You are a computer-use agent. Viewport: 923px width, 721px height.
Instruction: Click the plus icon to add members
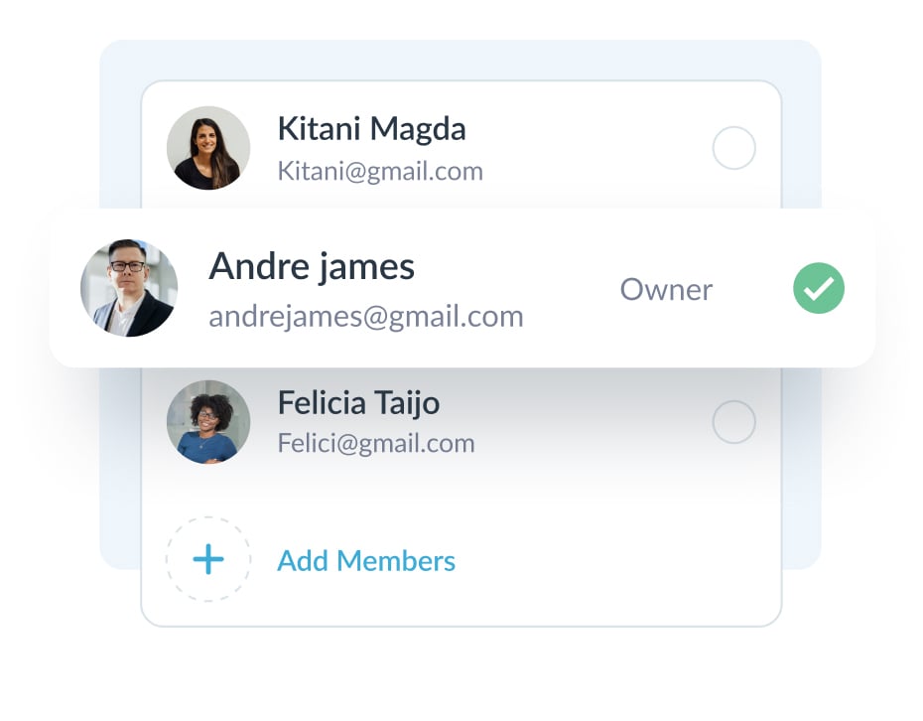pyautogui.click(x=208, y=560)
